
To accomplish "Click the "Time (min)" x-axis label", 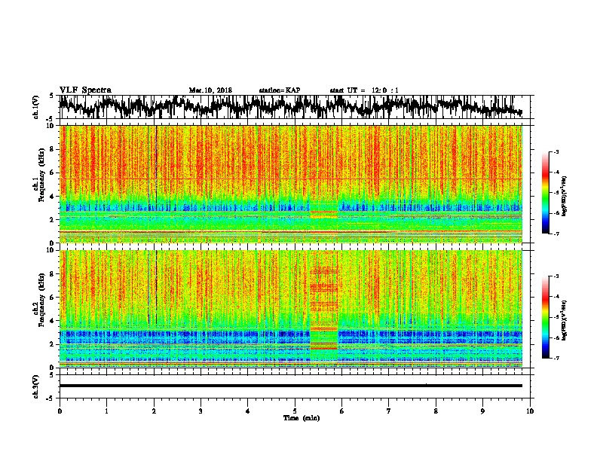I will pyautogui.click(x=302, y=418).
